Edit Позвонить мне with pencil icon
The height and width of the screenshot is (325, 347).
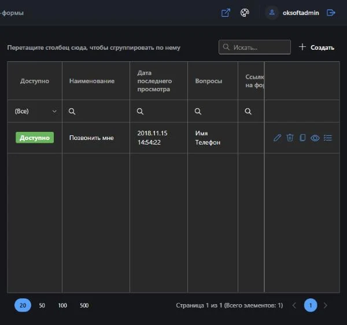[277, 138]
